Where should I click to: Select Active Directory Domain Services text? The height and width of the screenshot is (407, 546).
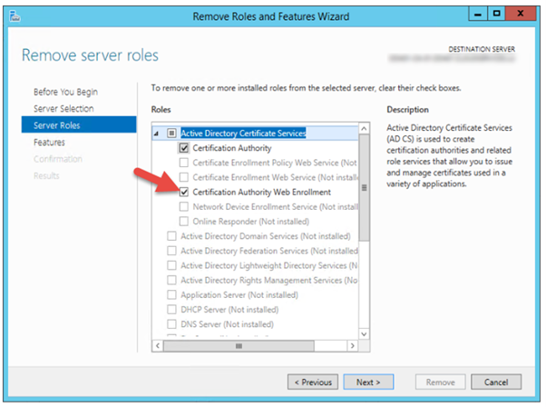(266, 236)
